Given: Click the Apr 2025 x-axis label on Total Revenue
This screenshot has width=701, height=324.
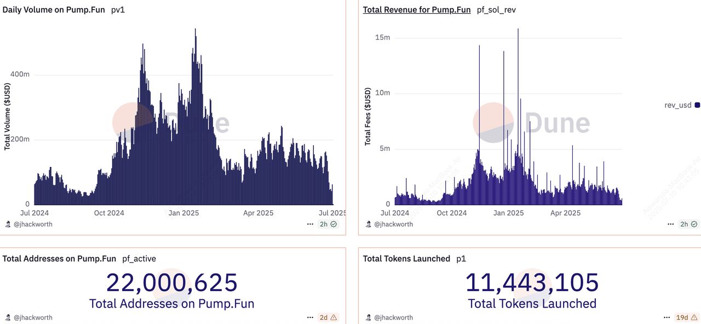Looking at the screenshot, I should pyautogui.click(x=565, y=213).
